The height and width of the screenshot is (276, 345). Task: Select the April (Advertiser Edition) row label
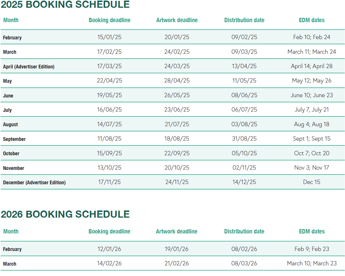29,66
